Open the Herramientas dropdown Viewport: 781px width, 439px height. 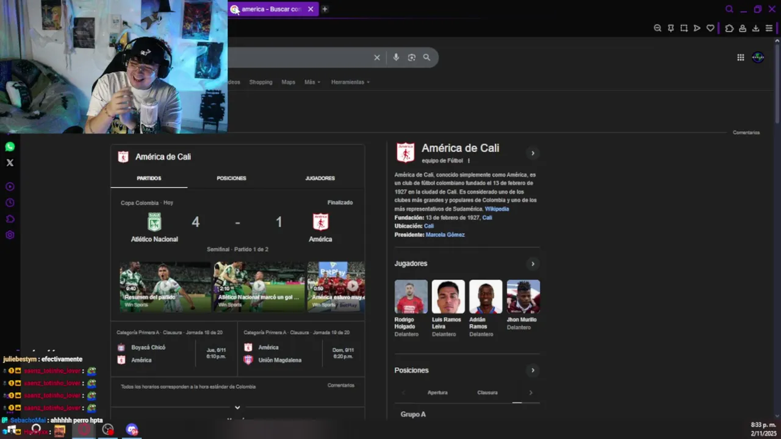(350, 82)
